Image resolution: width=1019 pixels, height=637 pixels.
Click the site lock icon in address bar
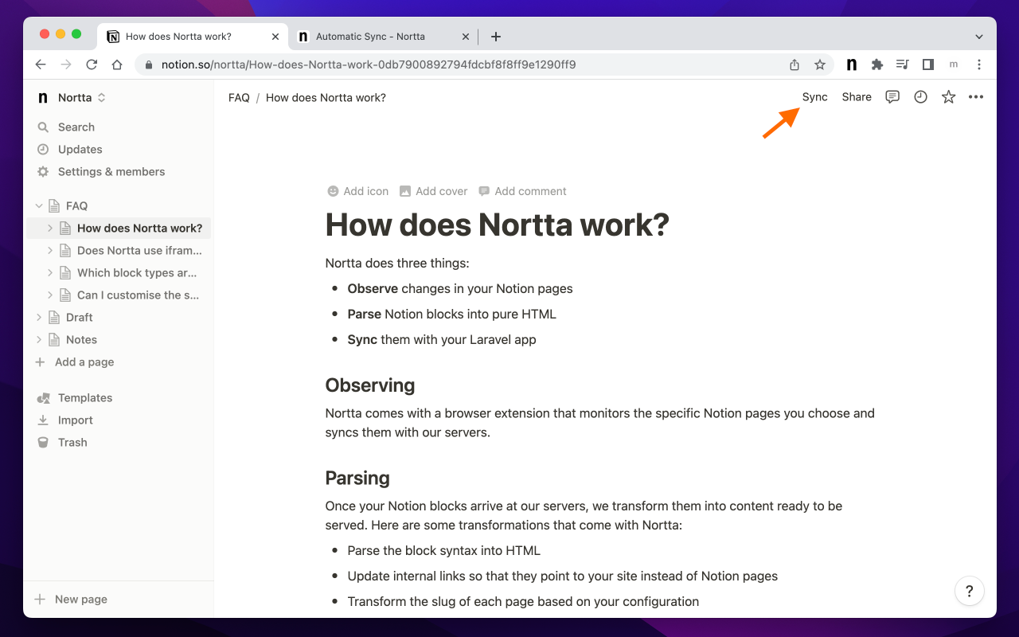coord(148,64)
